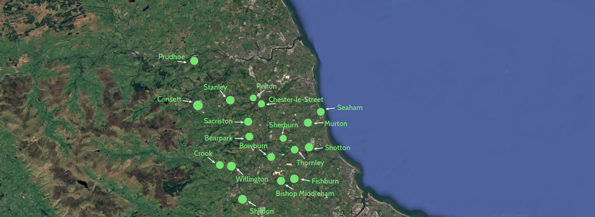Click the Bearpark location dot
Viewport: 595px width, 217px height.
click(x=249, y=136)
